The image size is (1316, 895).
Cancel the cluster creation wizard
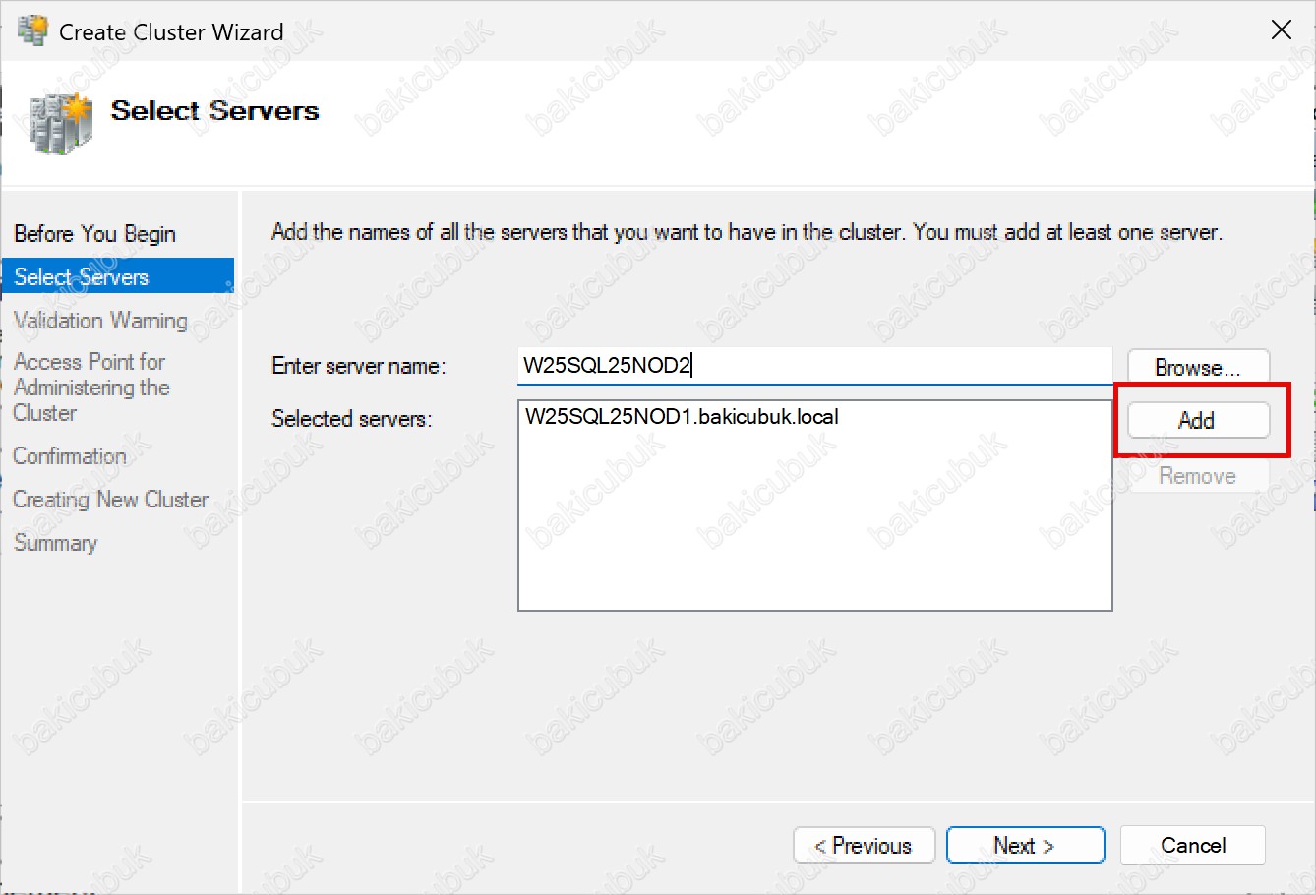1192,846
